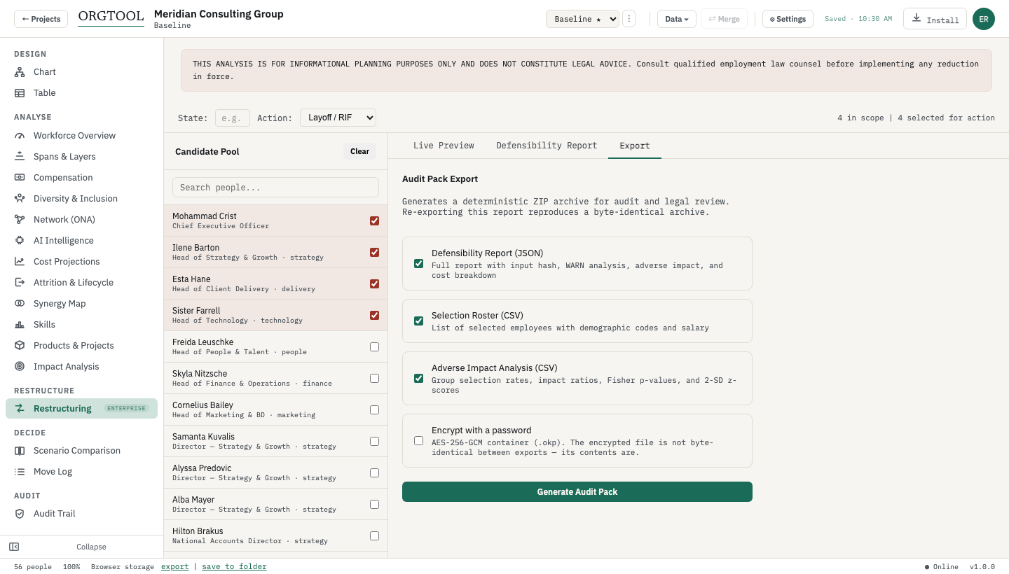The image size is (1009, 574).
Task: Disable Selection Roster (CSV) export
Action: [418, 321]
